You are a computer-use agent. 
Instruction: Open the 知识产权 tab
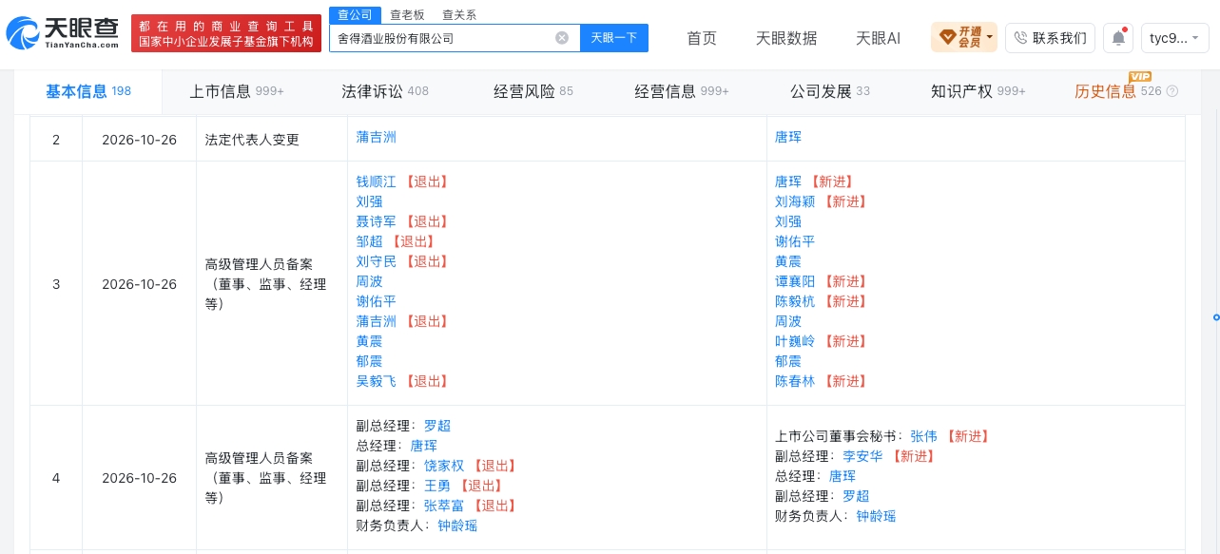[x=978, y=92]
